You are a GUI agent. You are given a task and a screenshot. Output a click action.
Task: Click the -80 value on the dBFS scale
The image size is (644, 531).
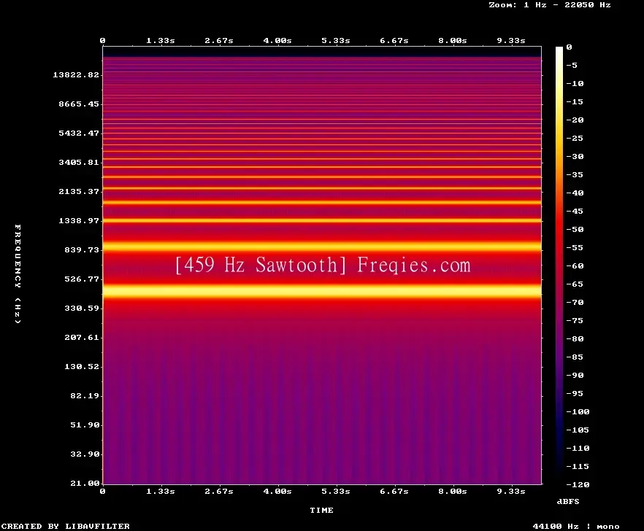pyautogui.click(x=575, y=339)
